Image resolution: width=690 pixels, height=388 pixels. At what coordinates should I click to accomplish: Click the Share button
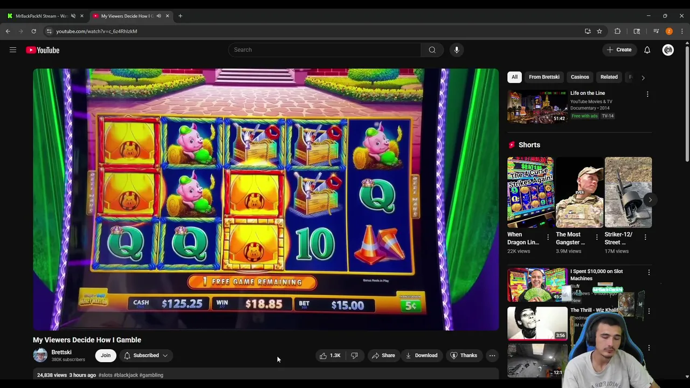[x=383, y=356]
